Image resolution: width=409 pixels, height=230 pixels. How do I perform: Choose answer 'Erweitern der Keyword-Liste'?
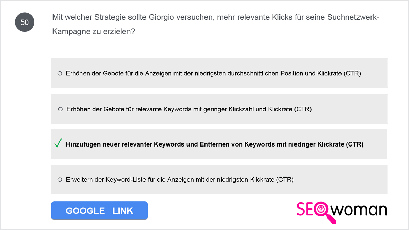tap(219, 179)
